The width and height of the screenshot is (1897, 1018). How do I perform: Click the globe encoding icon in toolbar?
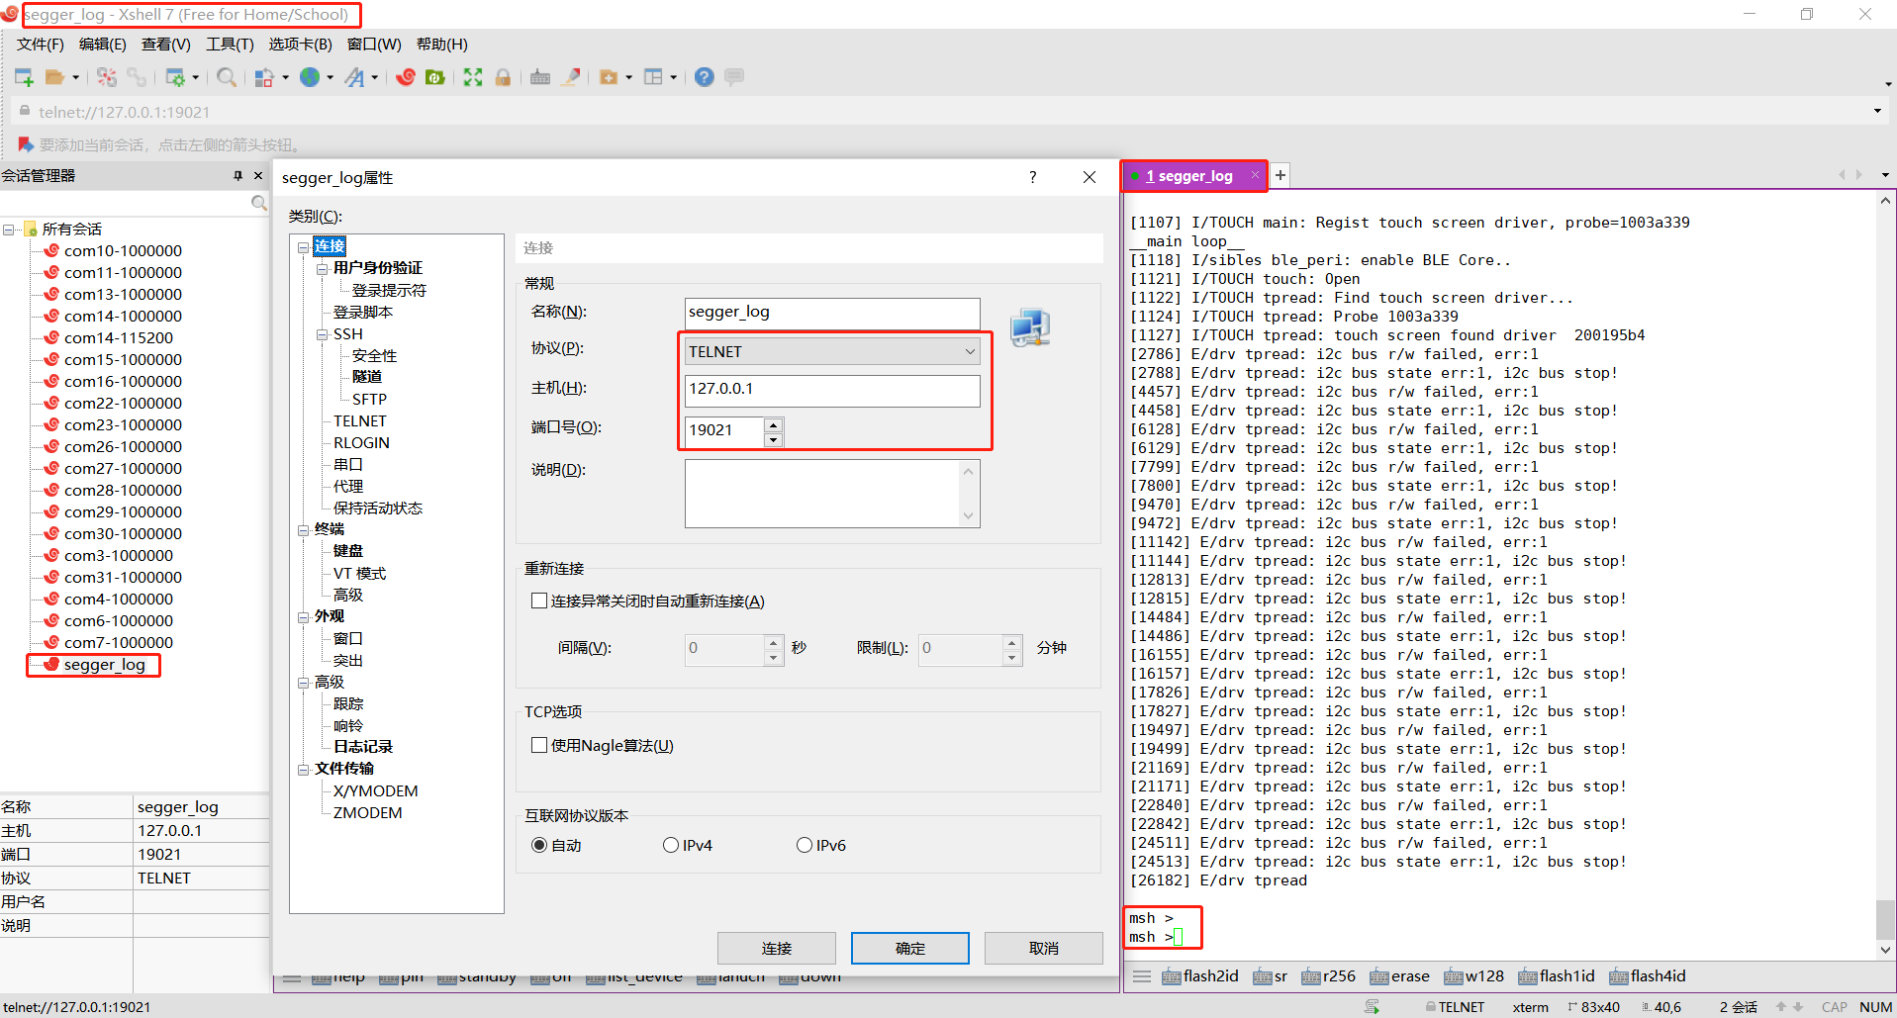click(x=310, y=77)
